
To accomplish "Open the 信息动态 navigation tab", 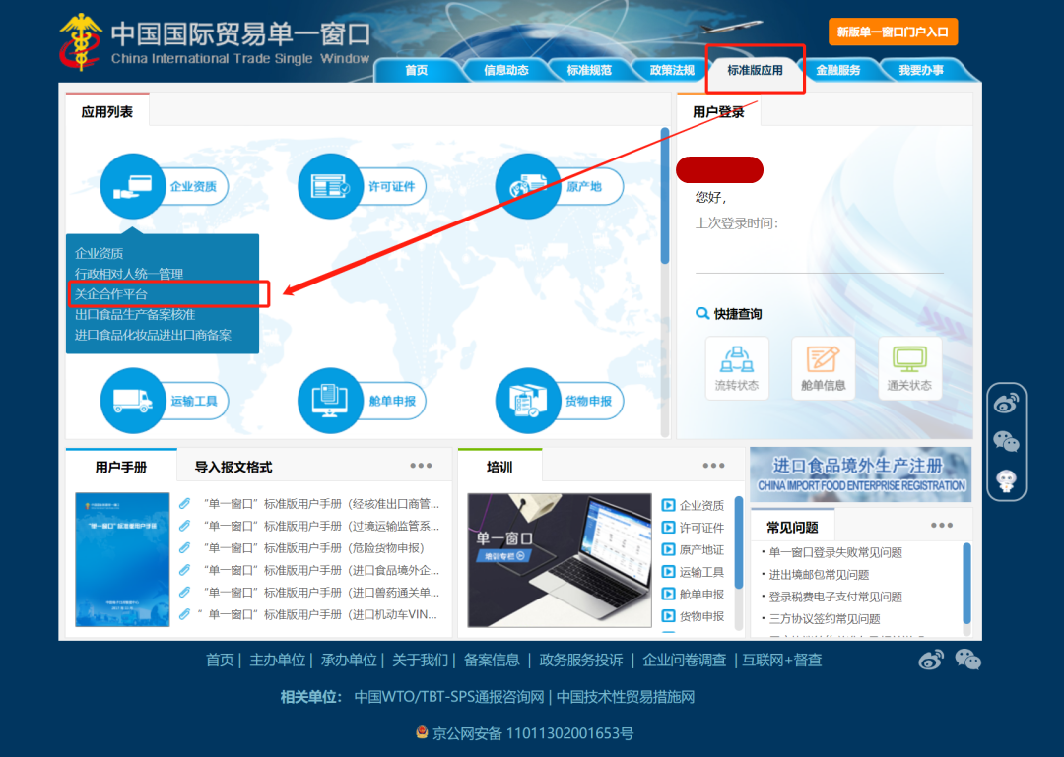I will pos(505,70).
